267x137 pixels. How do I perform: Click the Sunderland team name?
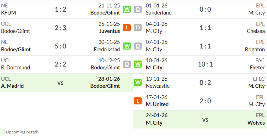(x=159, y=13)
